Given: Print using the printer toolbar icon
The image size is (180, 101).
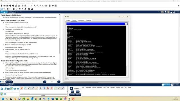Looking at the screenshot, I should click(x=10, y=6).
